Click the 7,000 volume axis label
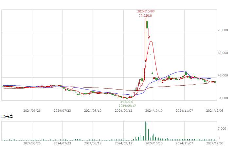Viewport: 233px width, 147px height. pos(222,129)
